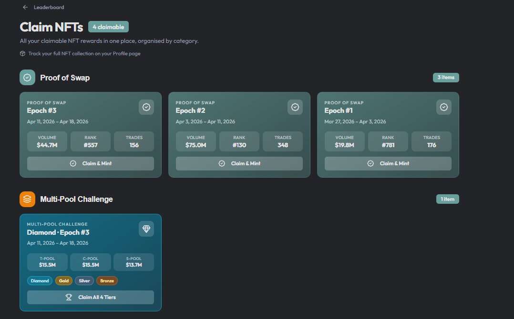Click the Multi-Pool Challenge section heading
This screenshot has height=319, width=514.
[x=76, y=199]
